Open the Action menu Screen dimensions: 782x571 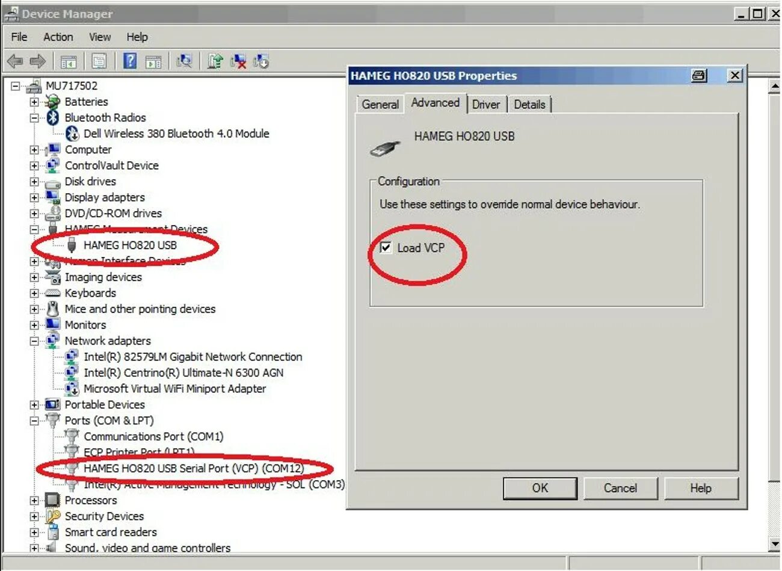point(58,37)
